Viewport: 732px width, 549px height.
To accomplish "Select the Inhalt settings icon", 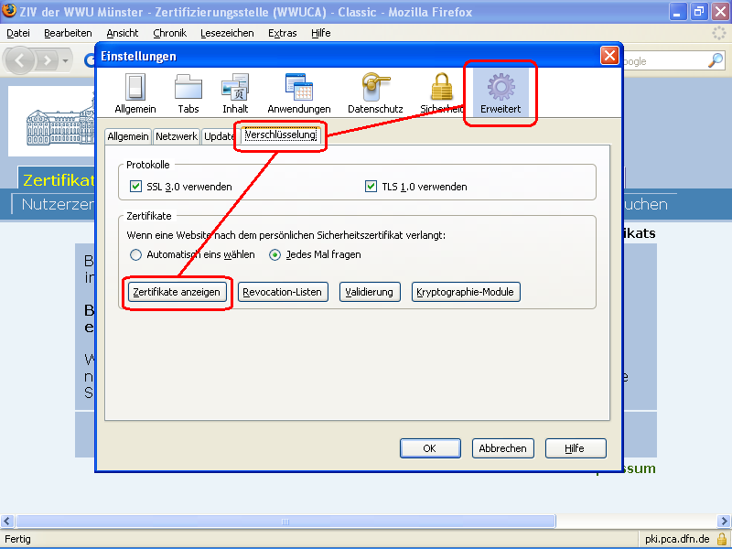I will point(235,91).
